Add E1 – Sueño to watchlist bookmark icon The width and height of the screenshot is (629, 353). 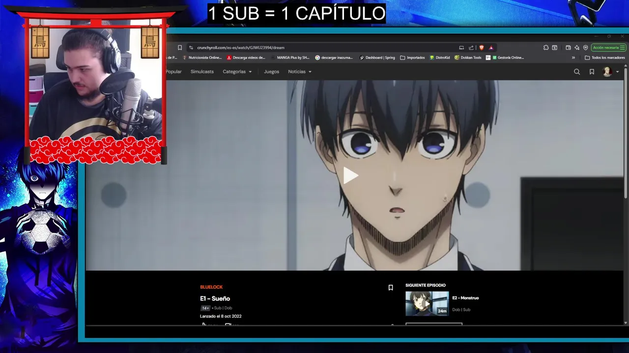pos(391,288)
